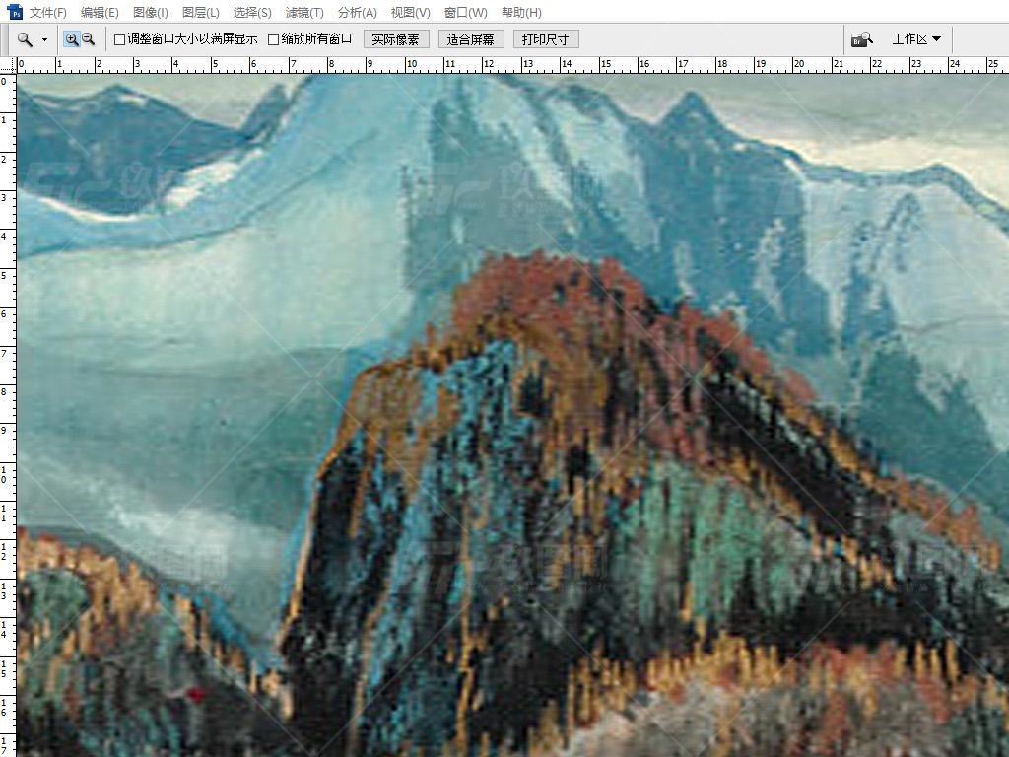
Task: Launch Adobe Bridge from the options bar
Action: pyautogui.click(x=861, y=39)
